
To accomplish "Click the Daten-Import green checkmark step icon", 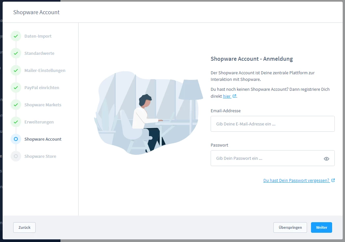I will tap(16, 36).
